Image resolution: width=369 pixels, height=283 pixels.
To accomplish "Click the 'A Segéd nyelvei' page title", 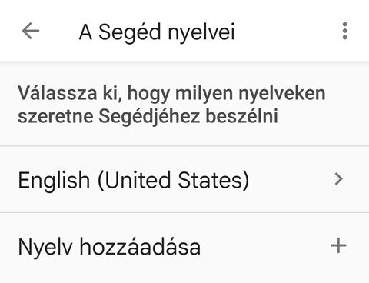I will click(x=157, y=32).
